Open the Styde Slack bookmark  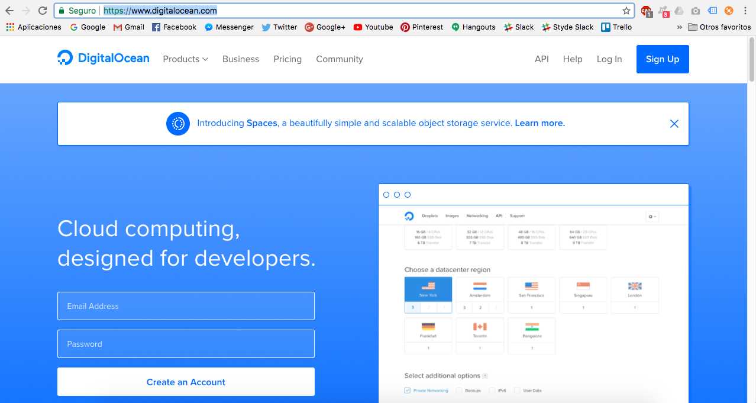[567, 27]
